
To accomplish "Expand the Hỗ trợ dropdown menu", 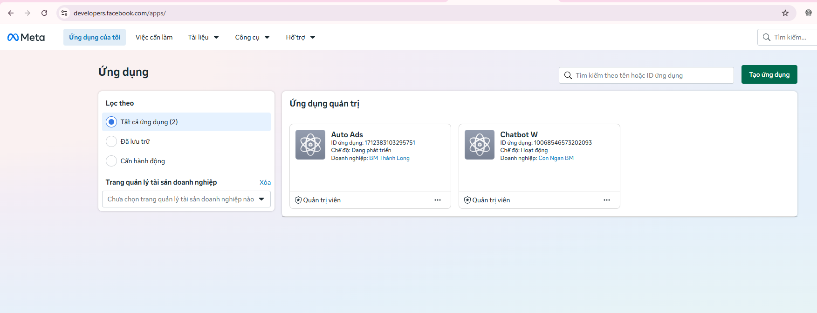I will click(x=301, y=37).
